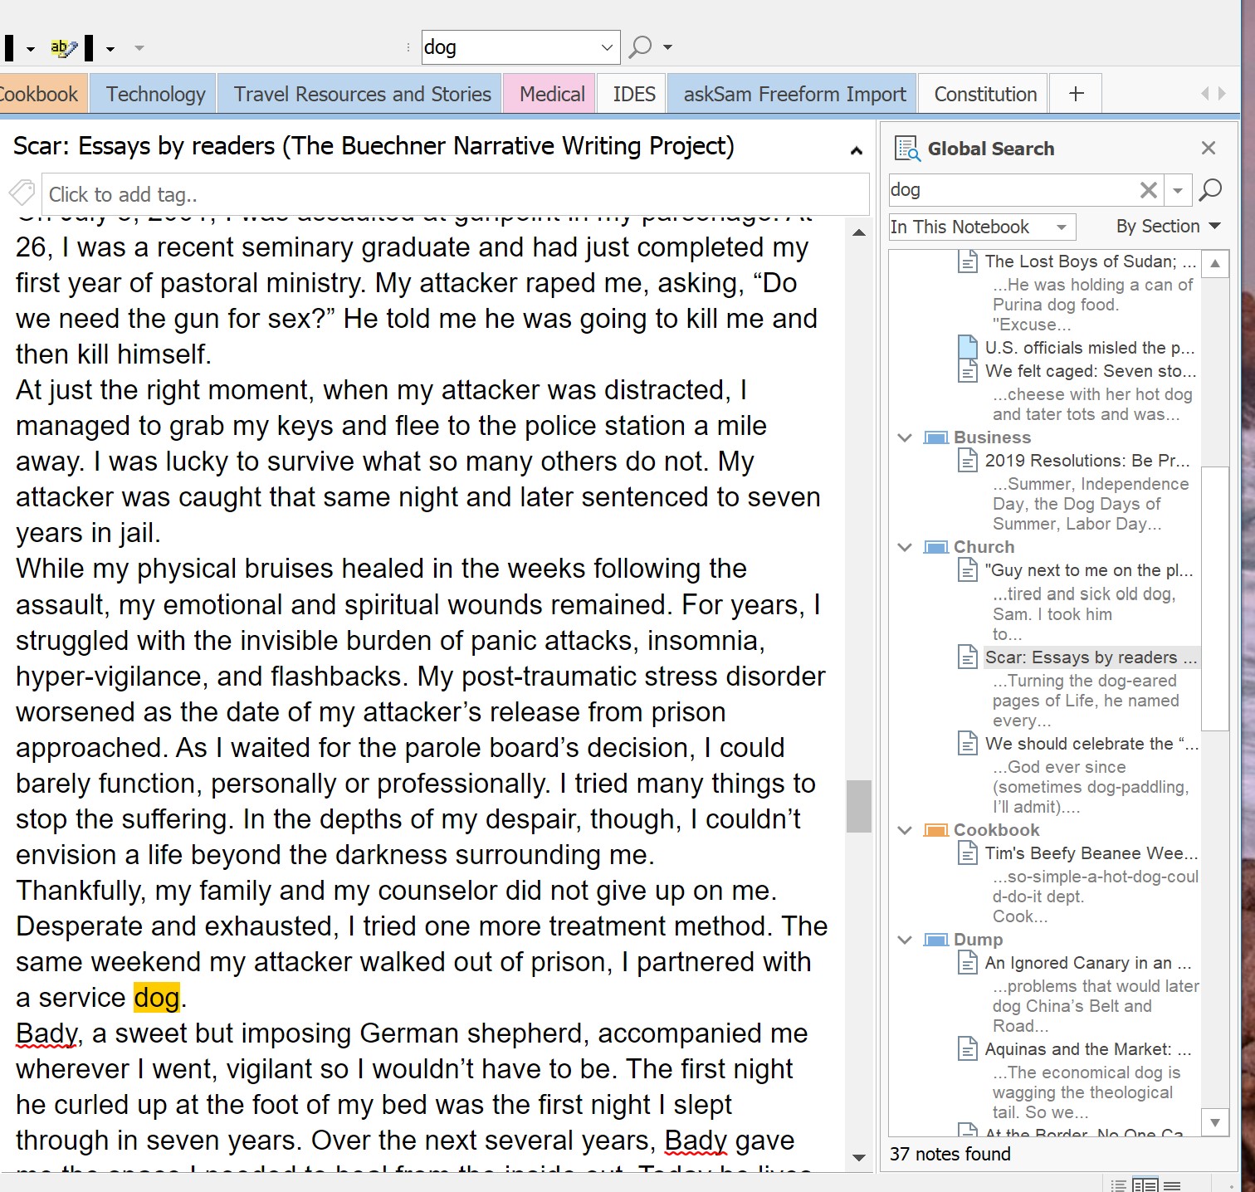Open 'Tim's Beefy Beanee Wee...' search result

[x=1090, y=853]
